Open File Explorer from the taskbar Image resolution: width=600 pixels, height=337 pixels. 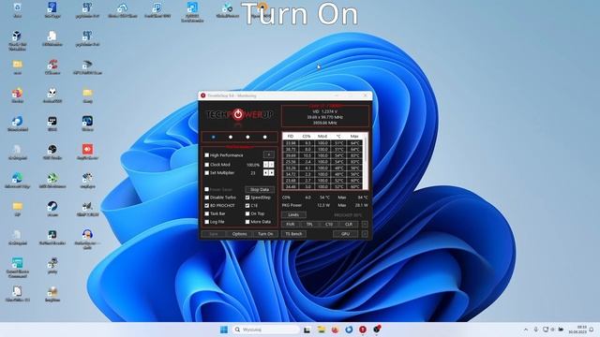point(321,330)
